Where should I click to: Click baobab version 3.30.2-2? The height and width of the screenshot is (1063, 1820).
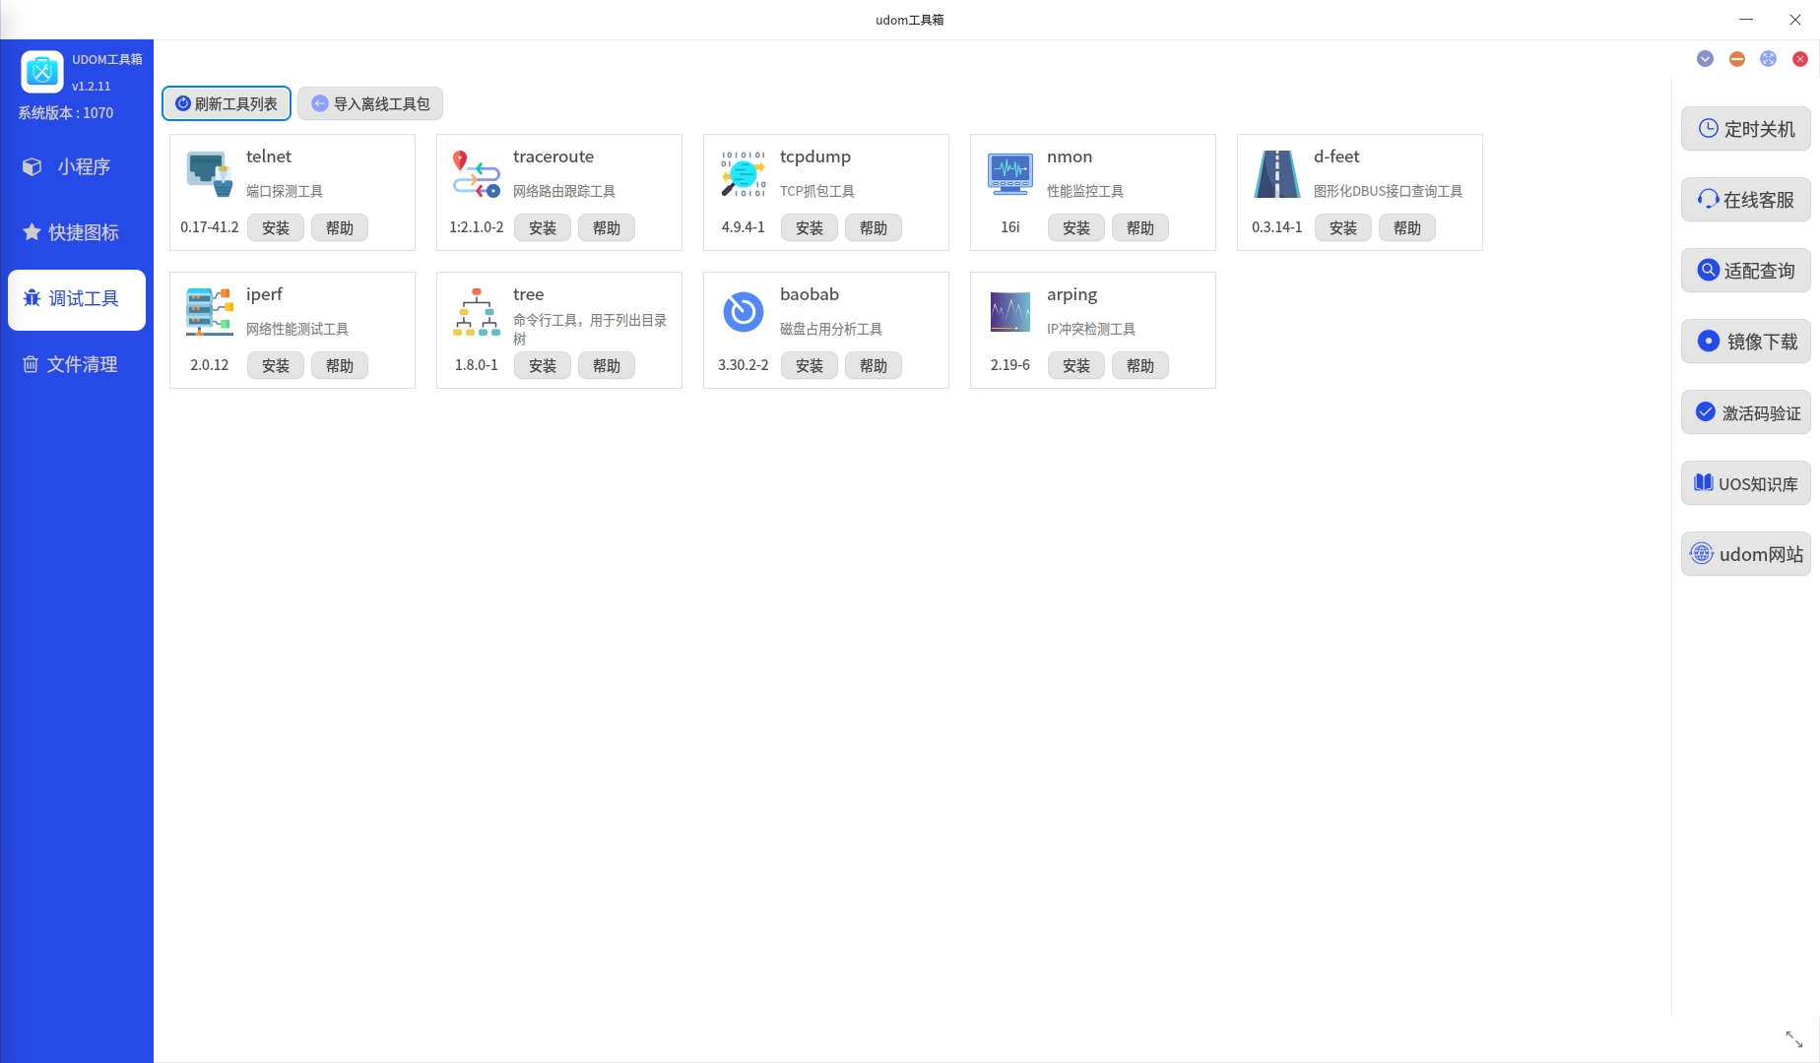coord(744,365)
